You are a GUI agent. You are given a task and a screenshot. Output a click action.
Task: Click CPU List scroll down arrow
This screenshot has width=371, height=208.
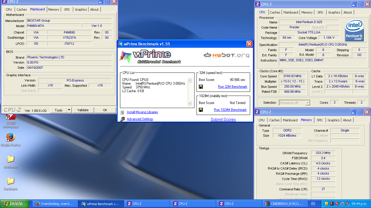(190, 103)
